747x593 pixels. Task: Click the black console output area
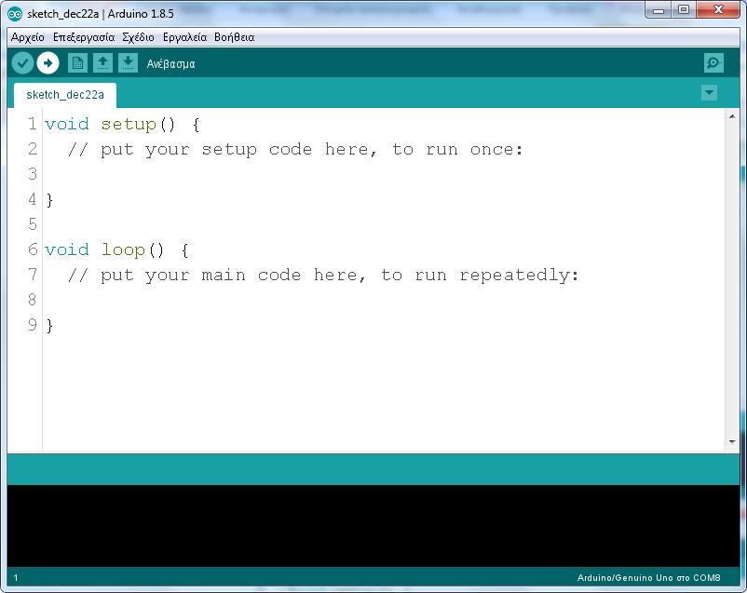(x=373, y=526)
